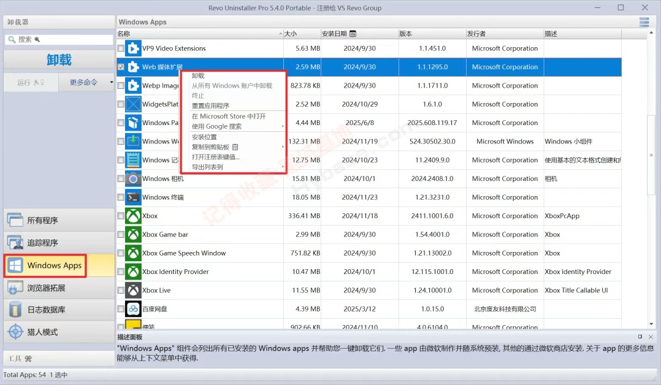Viewport: 661px width, 385px height.
Task: Click the 百度网盘 app icon
Action: click(x=133, y=309)
